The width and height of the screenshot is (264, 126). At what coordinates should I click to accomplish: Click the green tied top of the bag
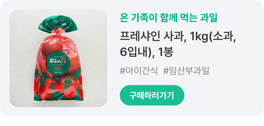[58, 24]
